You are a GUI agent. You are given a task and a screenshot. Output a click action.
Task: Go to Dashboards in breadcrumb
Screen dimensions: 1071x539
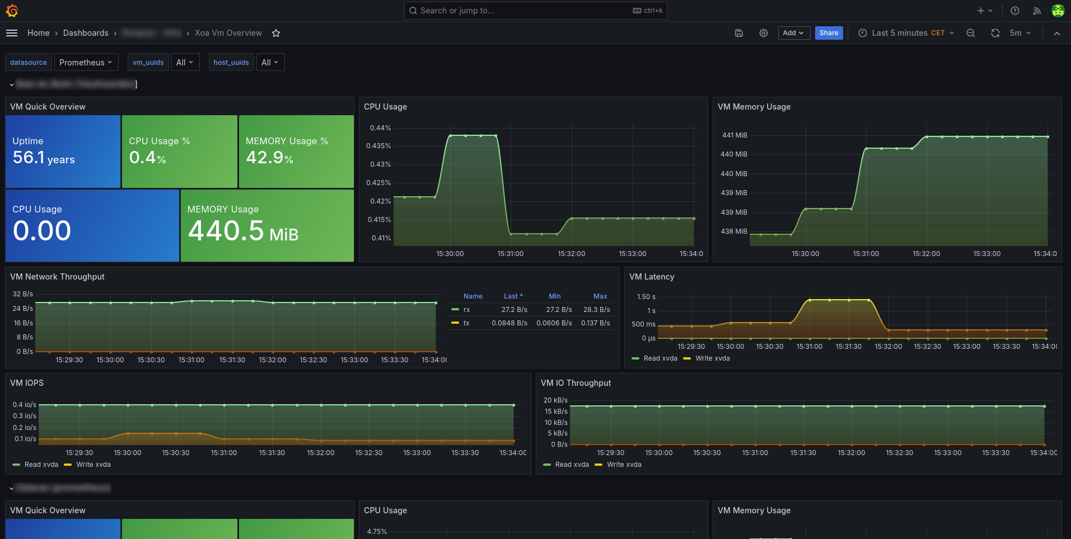[x=86, y=33]
